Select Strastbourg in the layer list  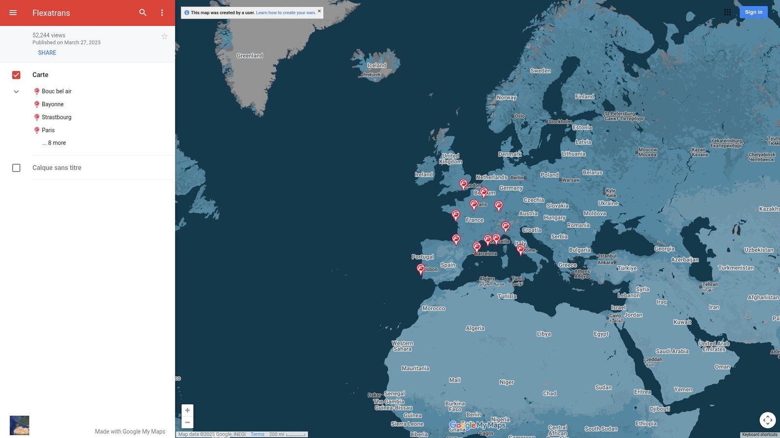[57, 117]
